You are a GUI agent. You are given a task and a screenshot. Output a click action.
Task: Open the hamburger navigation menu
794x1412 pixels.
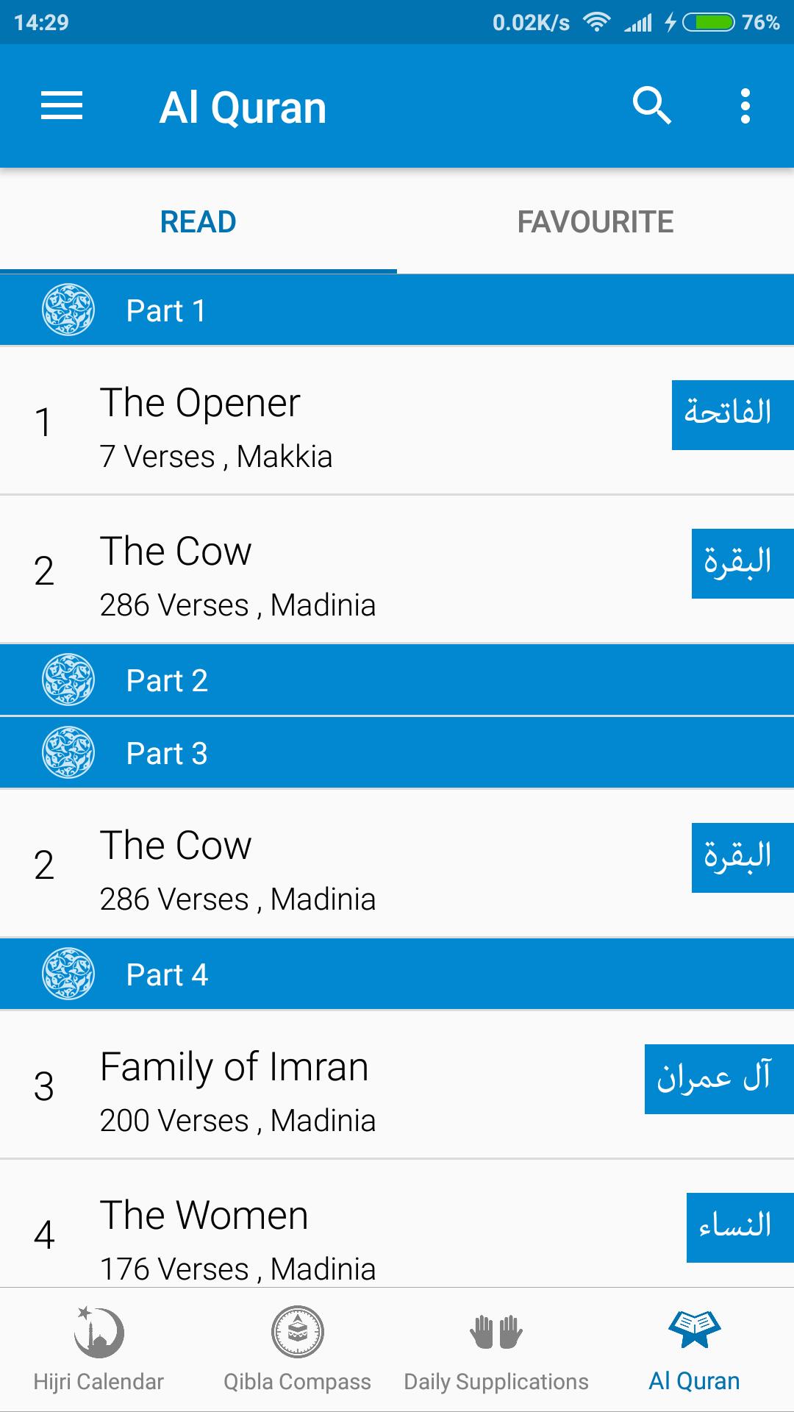coord(62,106)
